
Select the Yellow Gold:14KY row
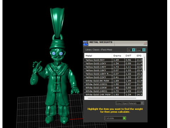113,67
